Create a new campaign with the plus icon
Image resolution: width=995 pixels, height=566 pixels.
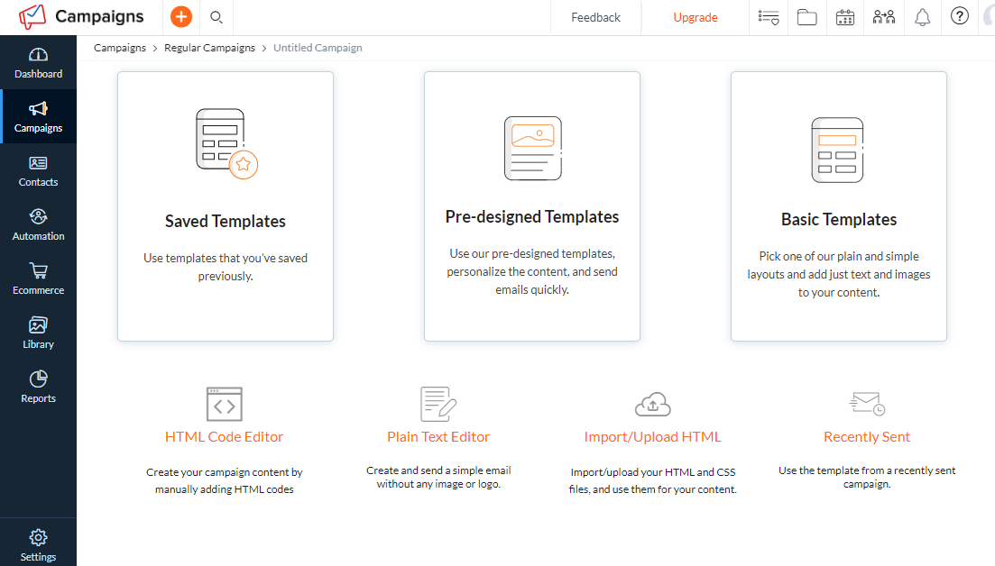point(180,16)
